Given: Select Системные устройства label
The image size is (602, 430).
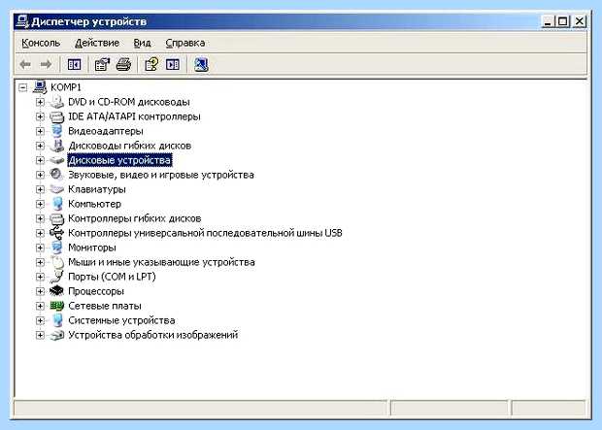Looking at the screenshot, I should tap(121, 320).
